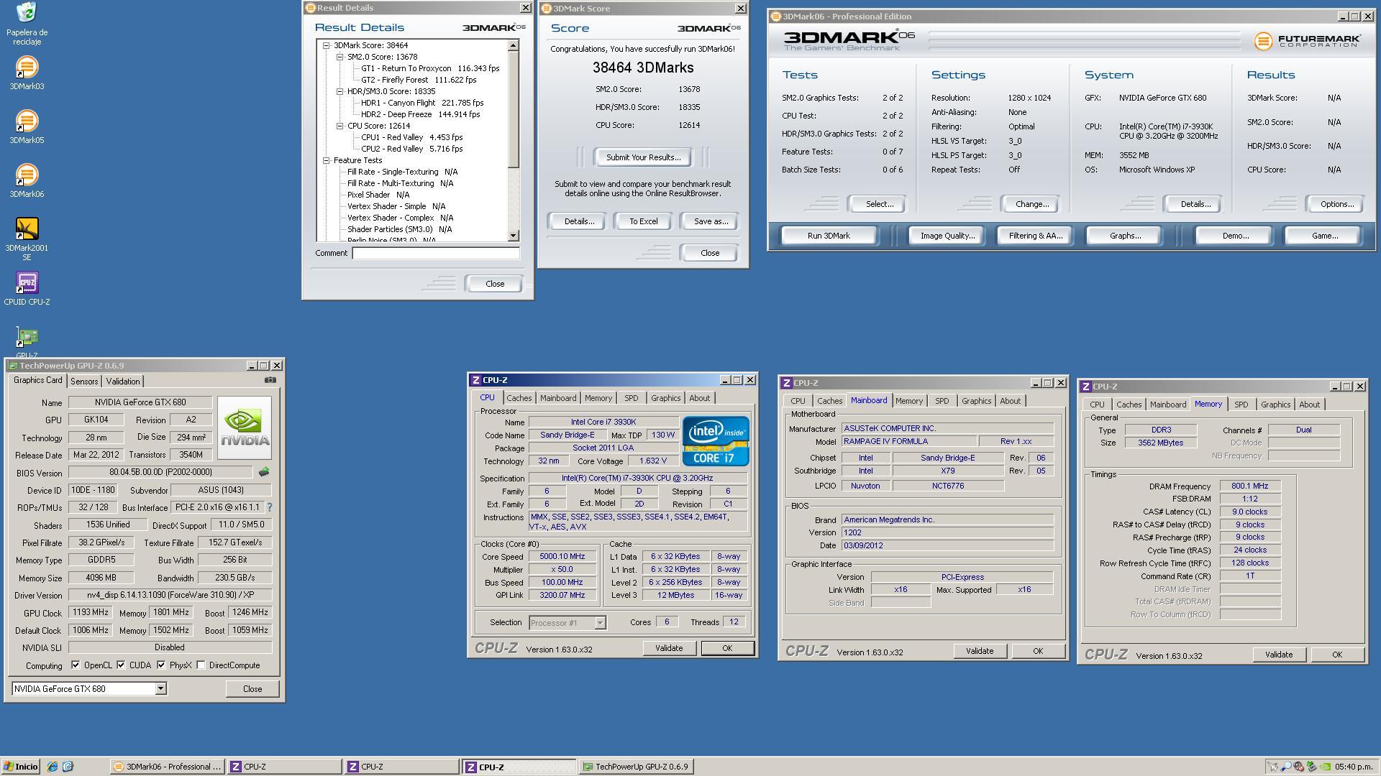1381x776 pixels.
Task: Open Filtering & AA settings
Action: 1035,236
